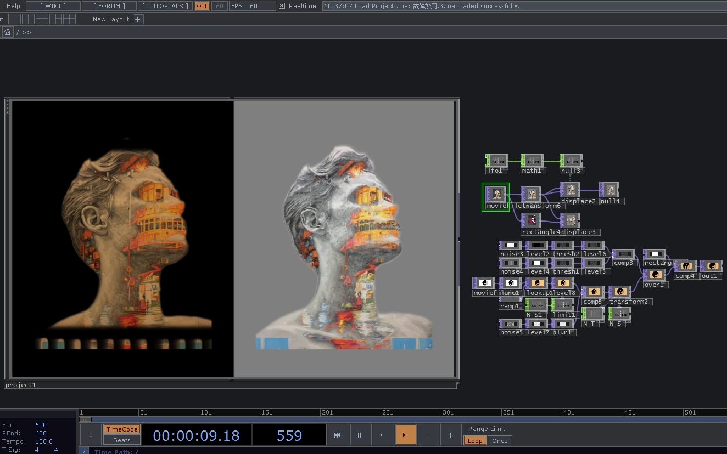Image resolution: width=727 pixels, height=454 pixels.
Task: Add a new layout with plus icon
Action: [x=138, y=19]
